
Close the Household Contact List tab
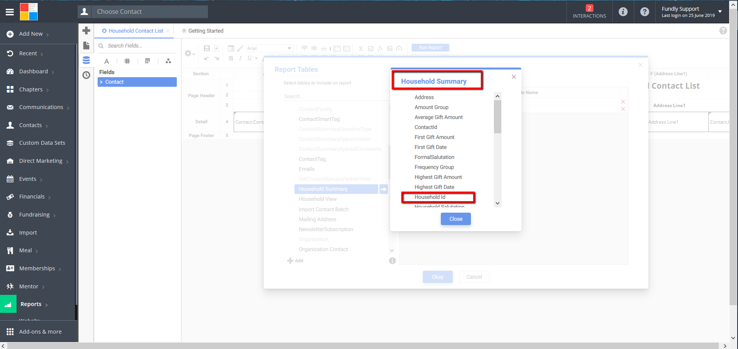pos(168,31)
